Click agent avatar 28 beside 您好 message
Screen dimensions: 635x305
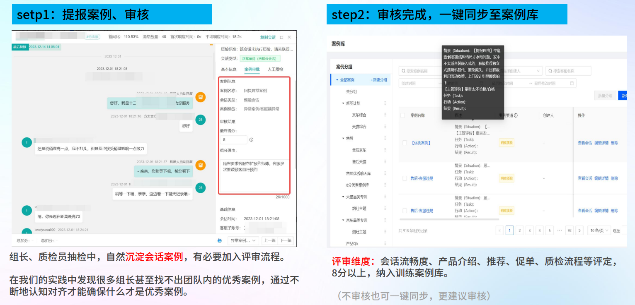click(x=200, y=120)
